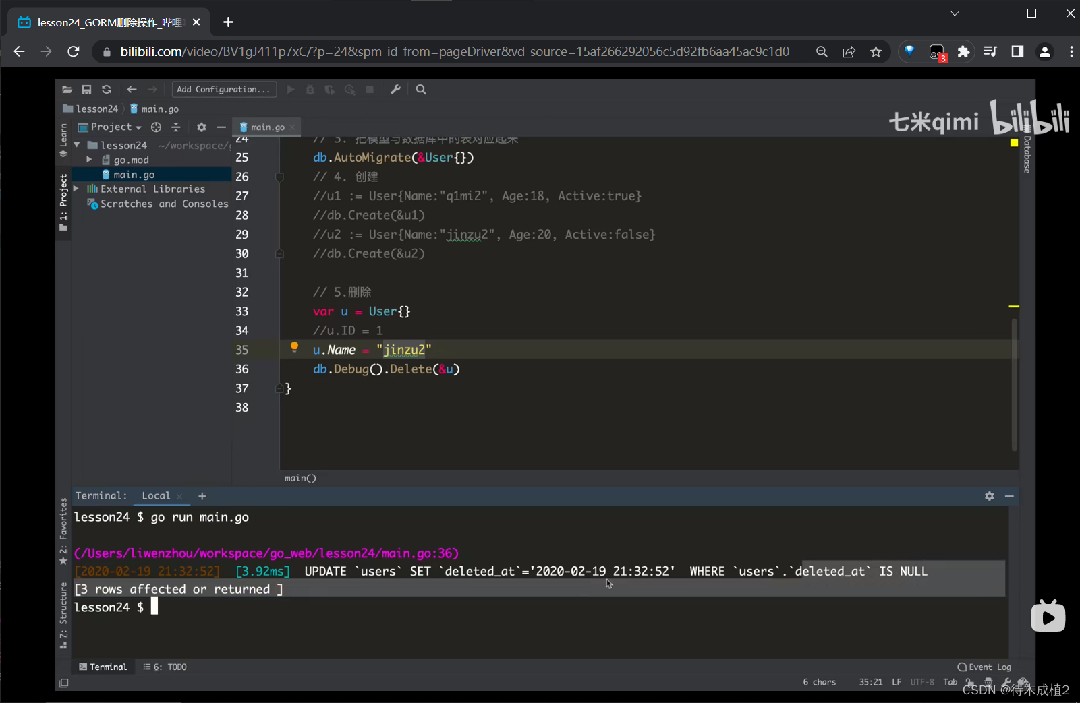The image size is (1080, 703).
Task: Hide the Terminal panel with minus icon
Action: coord(1009,496)
